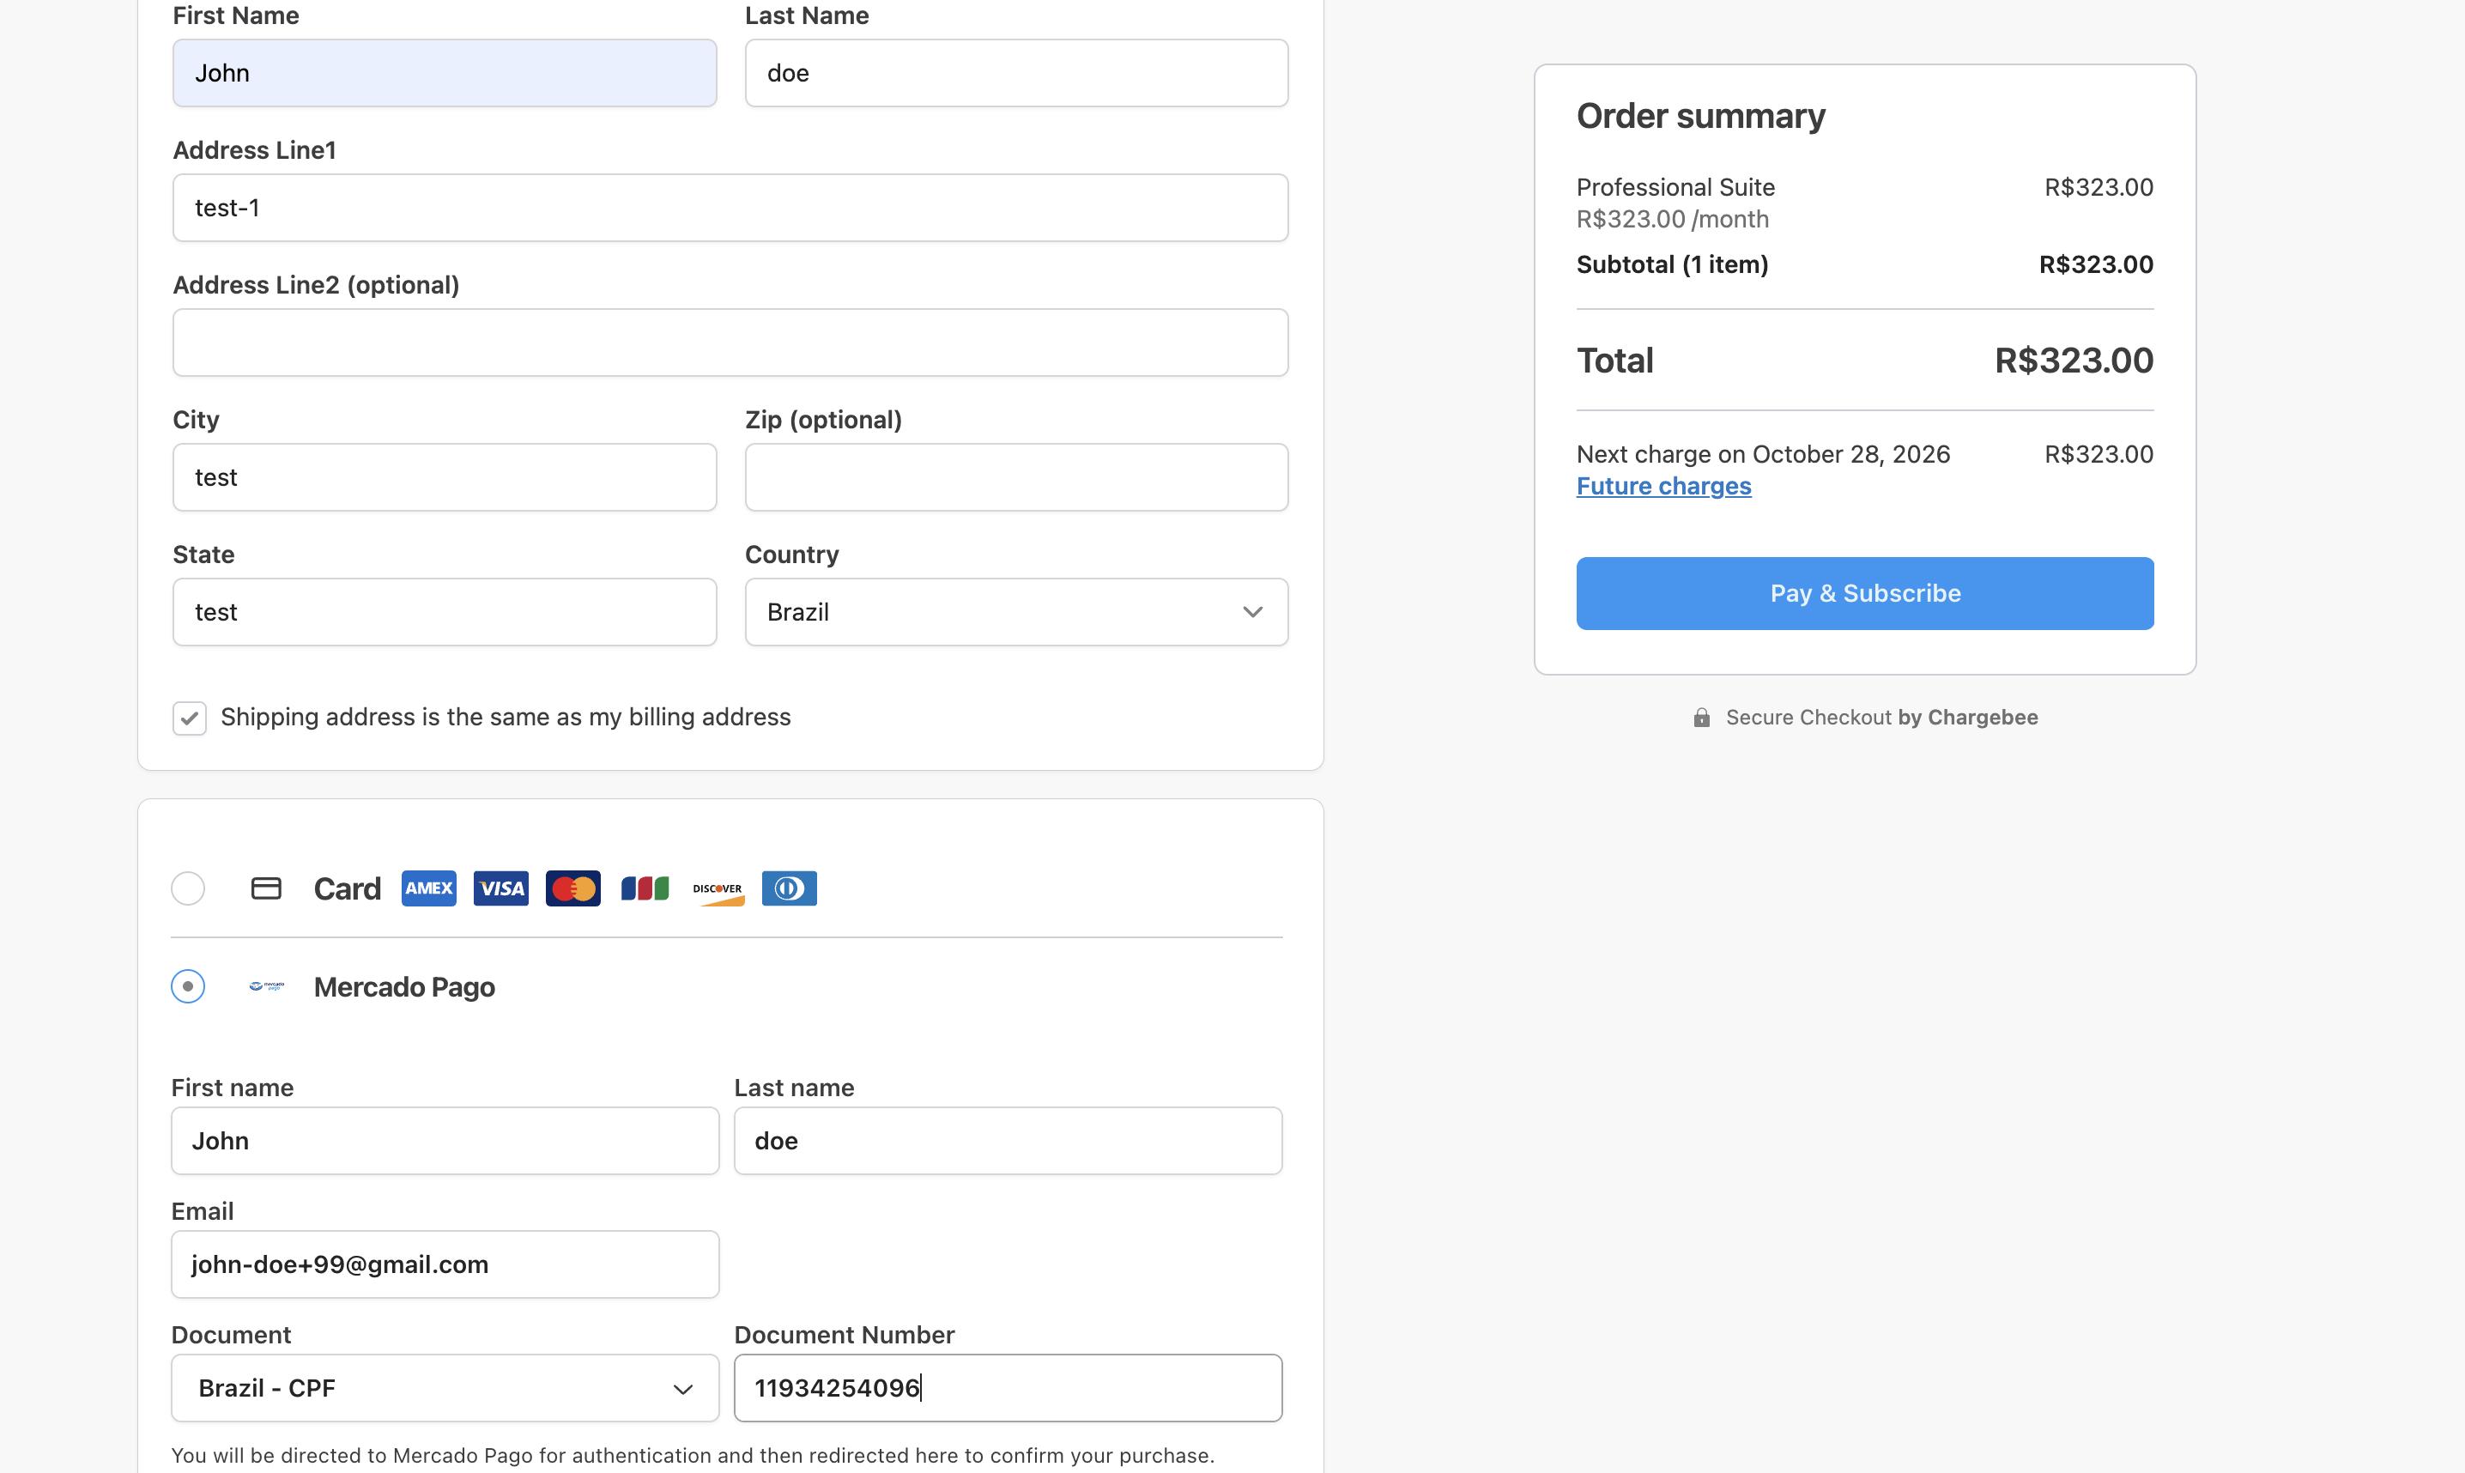
Task: Click the credit card outline icon
Action: (266, 888)
